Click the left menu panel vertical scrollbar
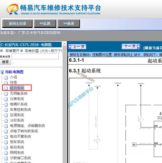The height and width of the screenshot is (163, 162). pos(65,104)
